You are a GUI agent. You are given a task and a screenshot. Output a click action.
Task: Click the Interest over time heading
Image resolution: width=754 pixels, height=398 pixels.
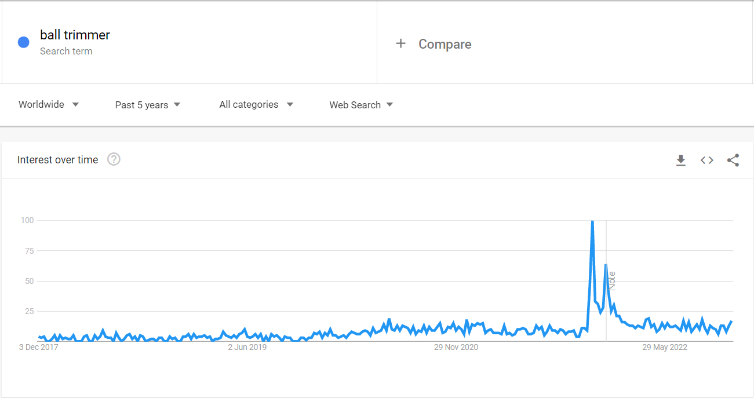coord(58,160)
